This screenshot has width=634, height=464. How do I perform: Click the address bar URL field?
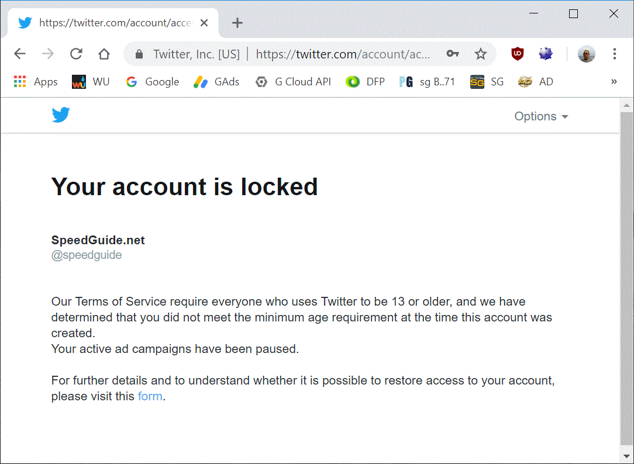[x=343, y=54]
